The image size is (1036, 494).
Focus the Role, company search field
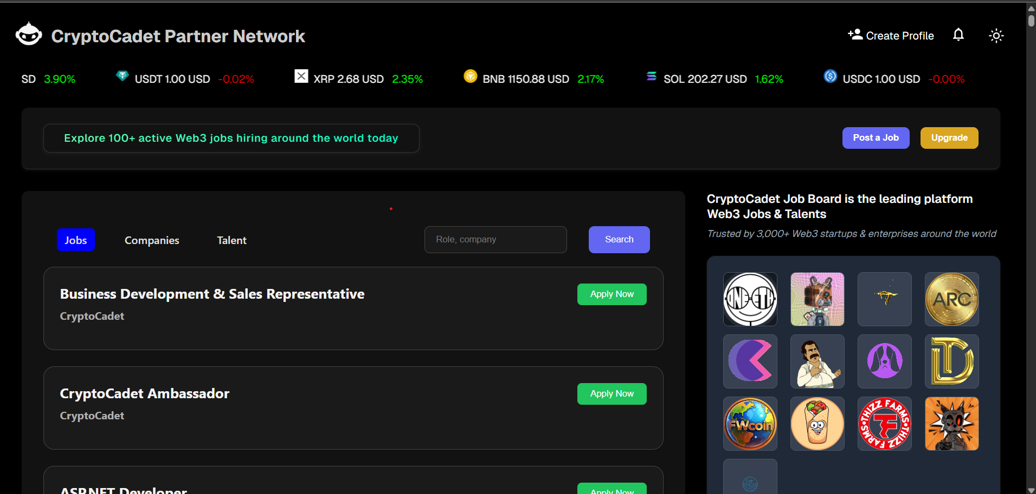coord(496,240)
